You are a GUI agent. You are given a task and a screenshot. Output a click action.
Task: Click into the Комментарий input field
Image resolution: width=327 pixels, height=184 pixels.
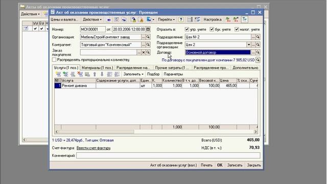[x=168, y=155]
